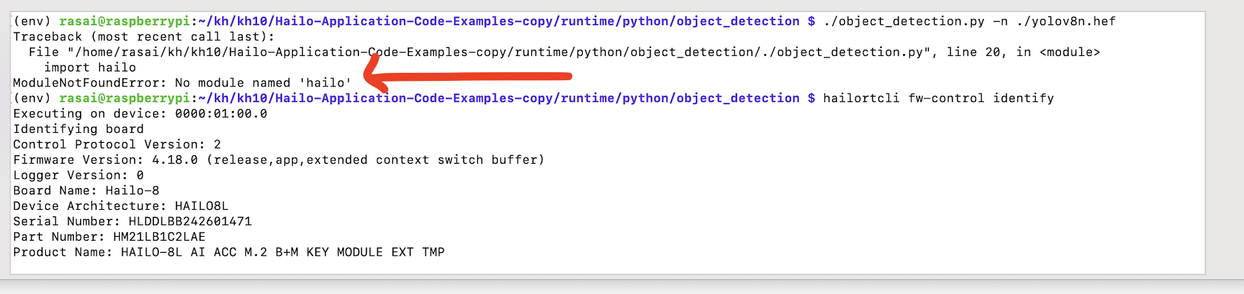This screenshot has width=1244, height=294.
Task: Click the ./yolov8n.hef argument text
Action: pyautogui.click(x=1066, y=22)
